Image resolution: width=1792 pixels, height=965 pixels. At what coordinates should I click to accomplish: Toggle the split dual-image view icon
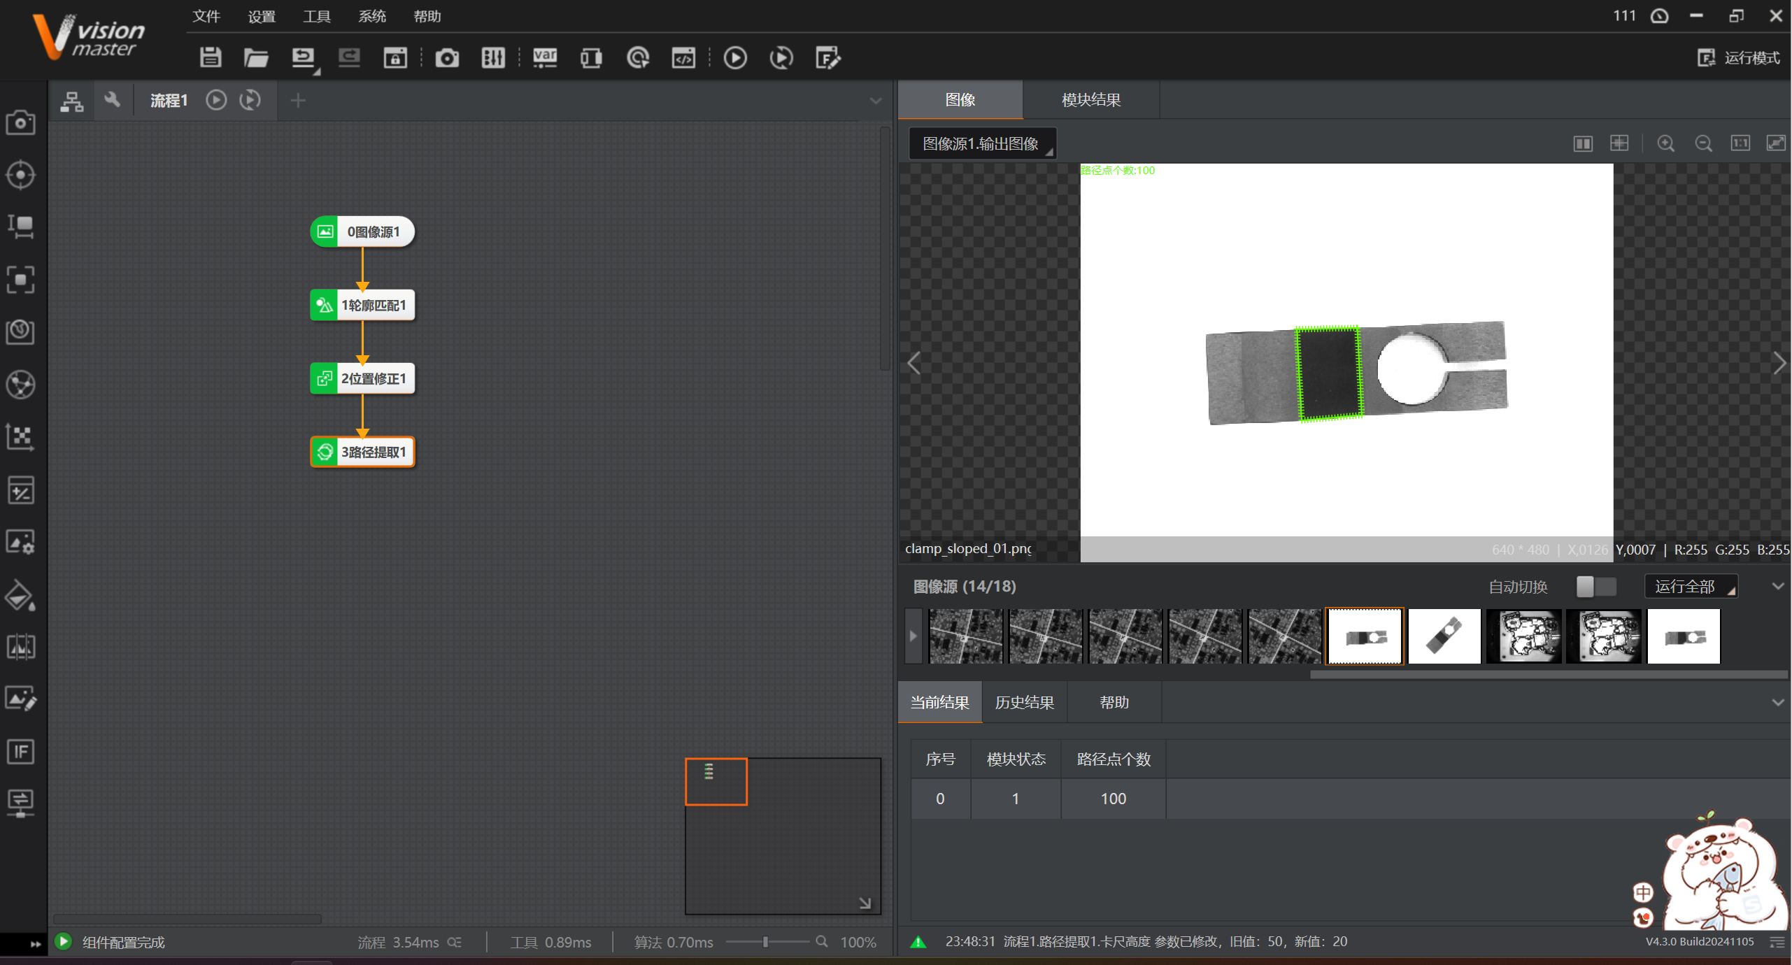pyautogui.click(x=1582, y=143)
